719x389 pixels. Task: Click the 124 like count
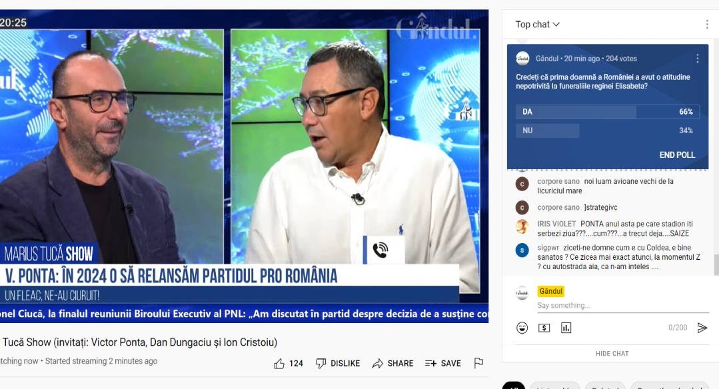click(296, 363)
